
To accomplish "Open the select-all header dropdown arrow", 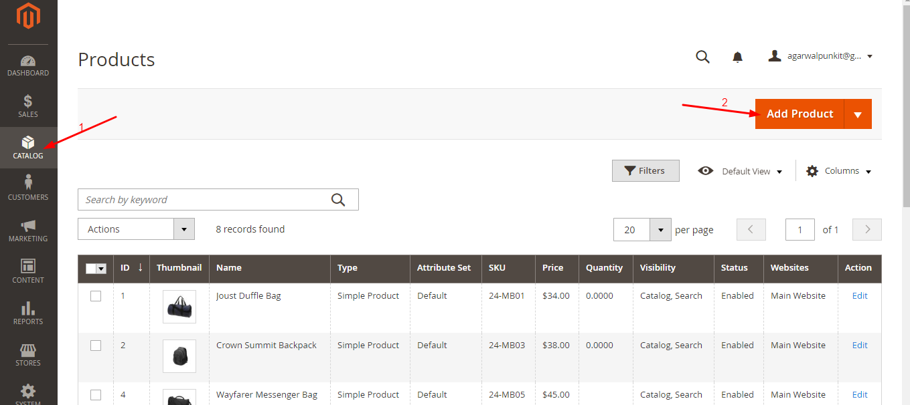I will [x=102, y=269].
